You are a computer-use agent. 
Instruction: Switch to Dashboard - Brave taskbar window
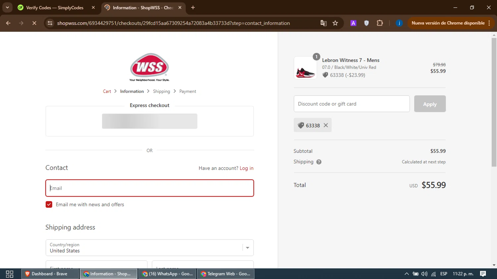50,274
